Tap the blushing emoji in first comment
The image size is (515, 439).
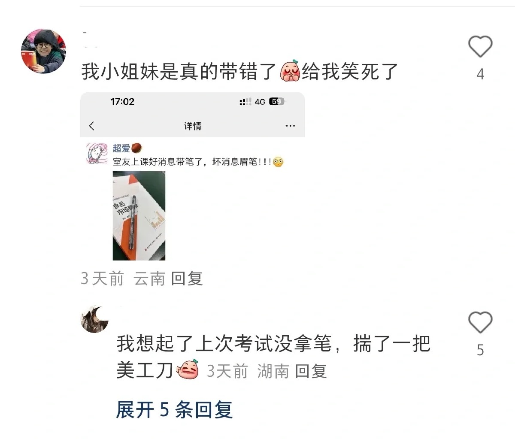[290, 71]
